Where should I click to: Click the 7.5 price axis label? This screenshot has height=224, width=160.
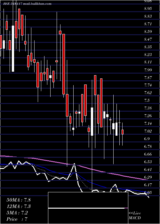click(x=147, y=100)
